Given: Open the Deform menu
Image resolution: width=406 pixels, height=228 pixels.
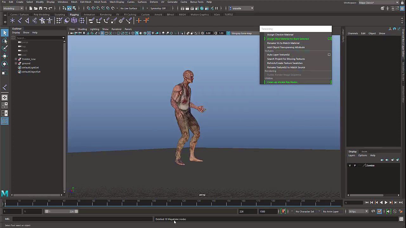Looking at the screenshot, I should [154, 2].
